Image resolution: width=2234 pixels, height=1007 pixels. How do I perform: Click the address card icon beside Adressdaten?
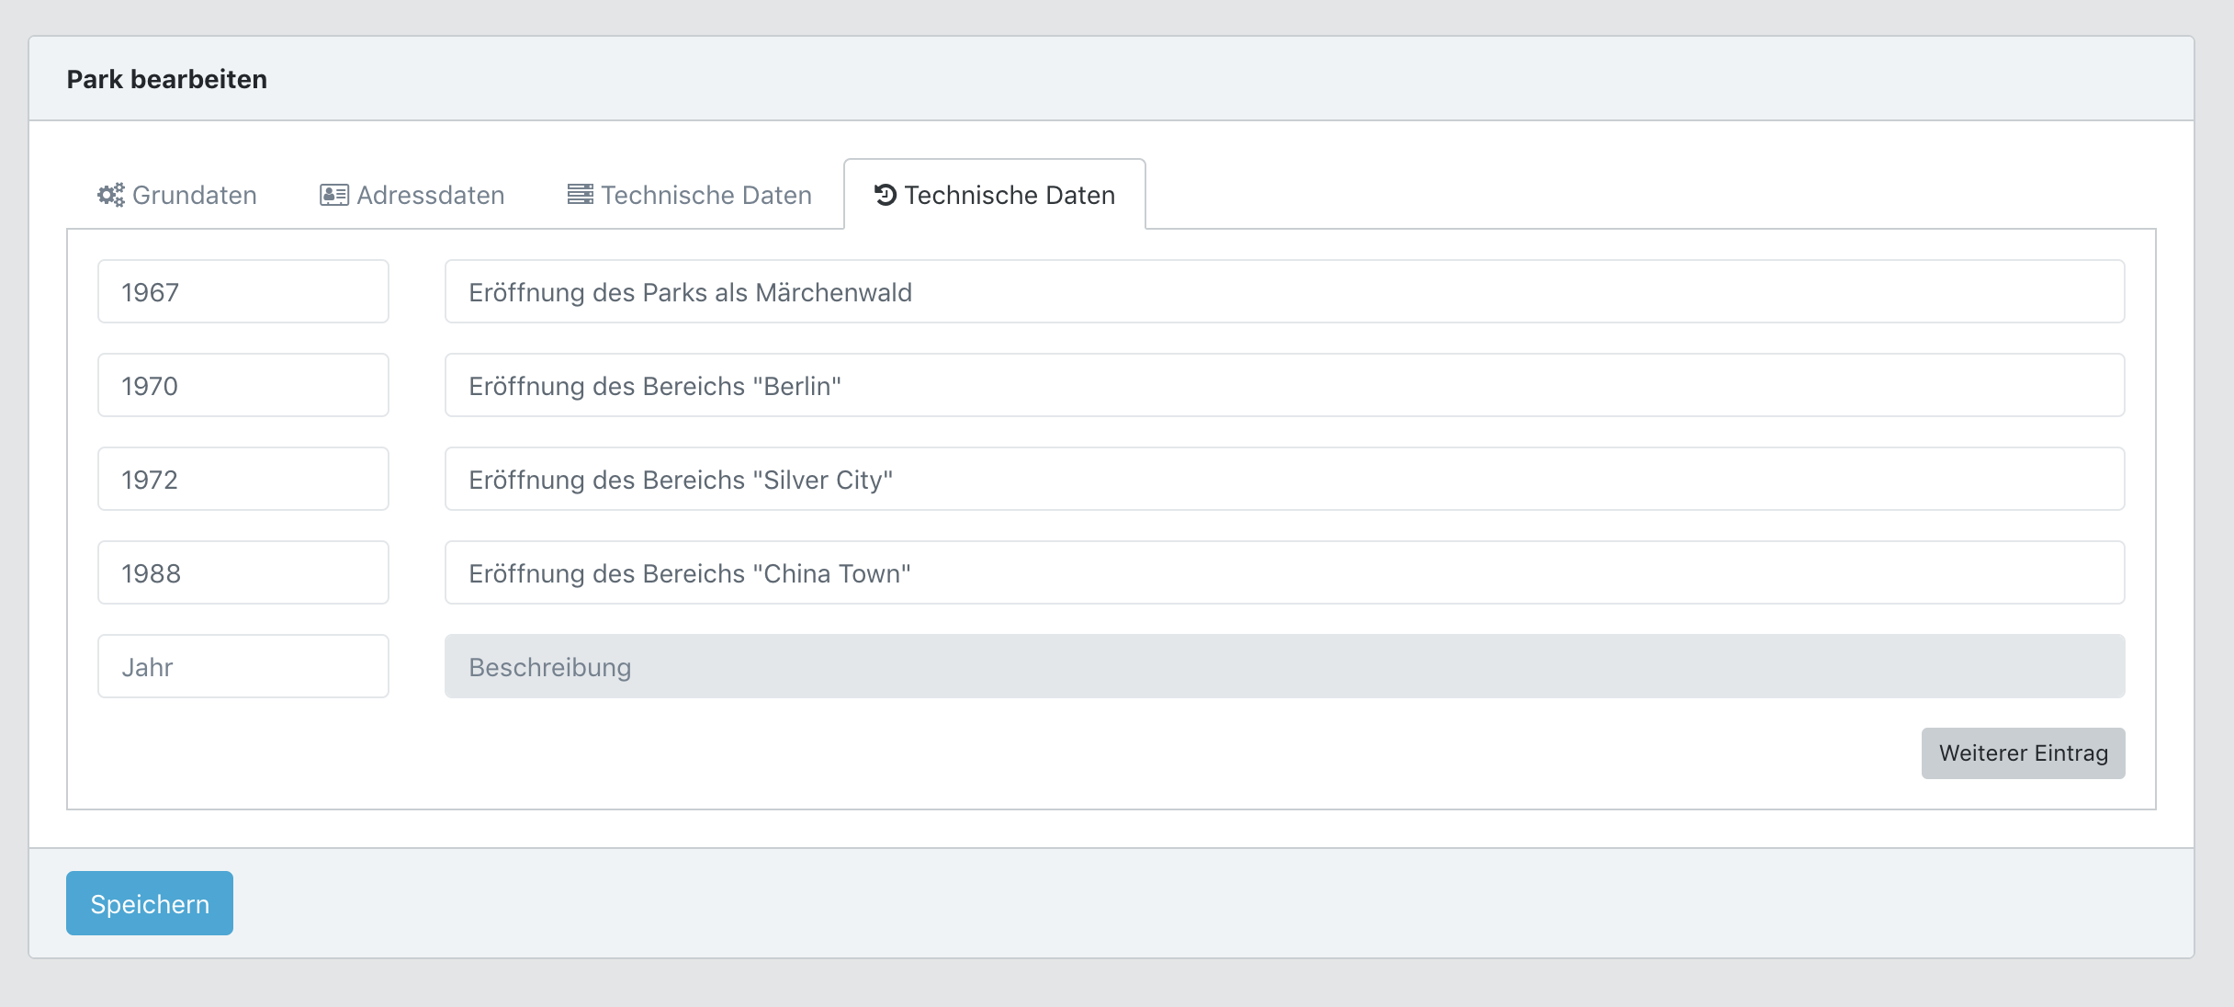[333, 195]
